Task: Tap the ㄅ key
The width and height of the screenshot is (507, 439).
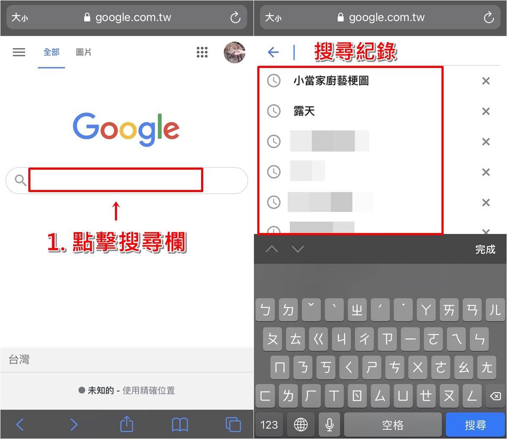Action: [x=265, y=310]
